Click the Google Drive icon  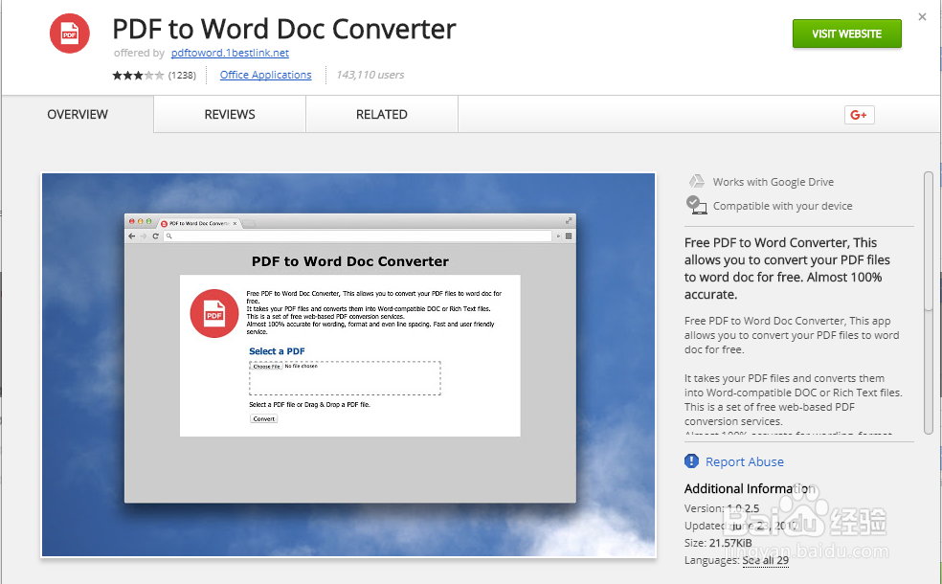click(x=696, y=181)
